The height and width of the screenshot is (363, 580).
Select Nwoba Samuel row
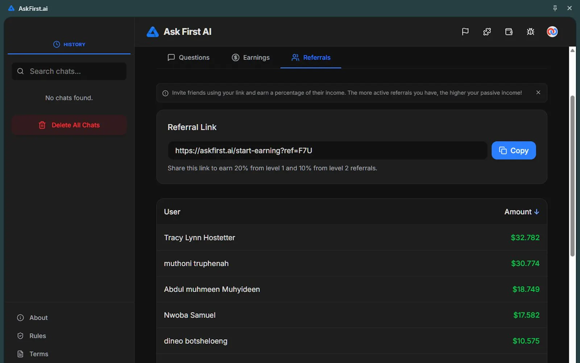click(x=352, y=315)
